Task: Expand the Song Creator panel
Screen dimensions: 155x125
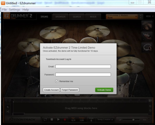Action: point(105,119)
